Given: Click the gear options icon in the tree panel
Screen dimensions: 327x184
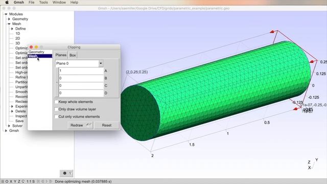Looking at the screenshot, I should click(65, 173).
